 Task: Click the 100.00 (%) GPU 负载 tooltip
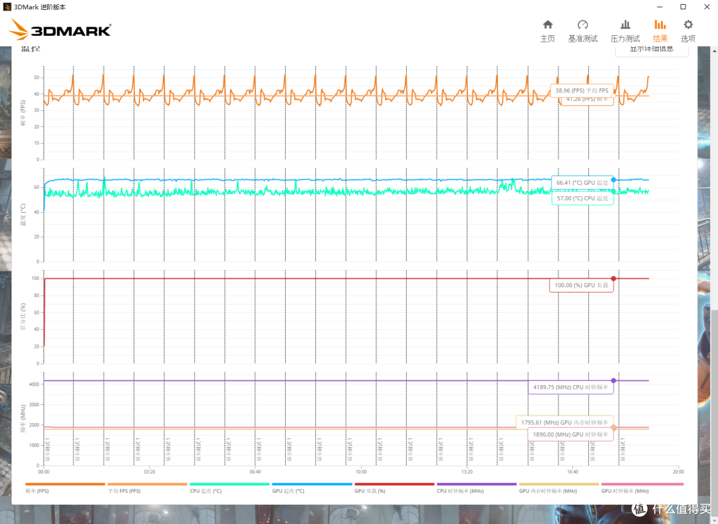581,285
